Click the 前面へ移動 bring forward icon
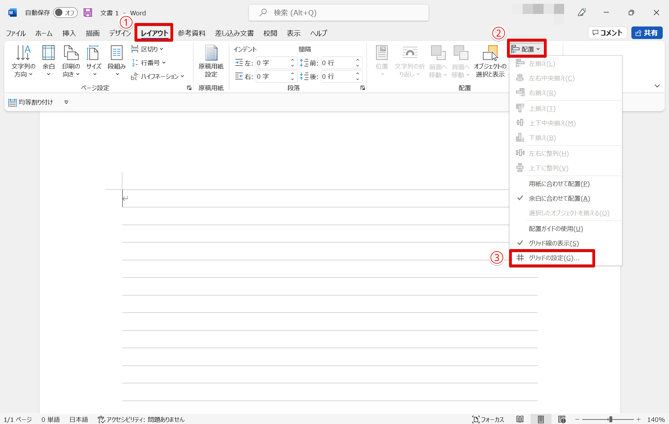 [x=438, y=53]
